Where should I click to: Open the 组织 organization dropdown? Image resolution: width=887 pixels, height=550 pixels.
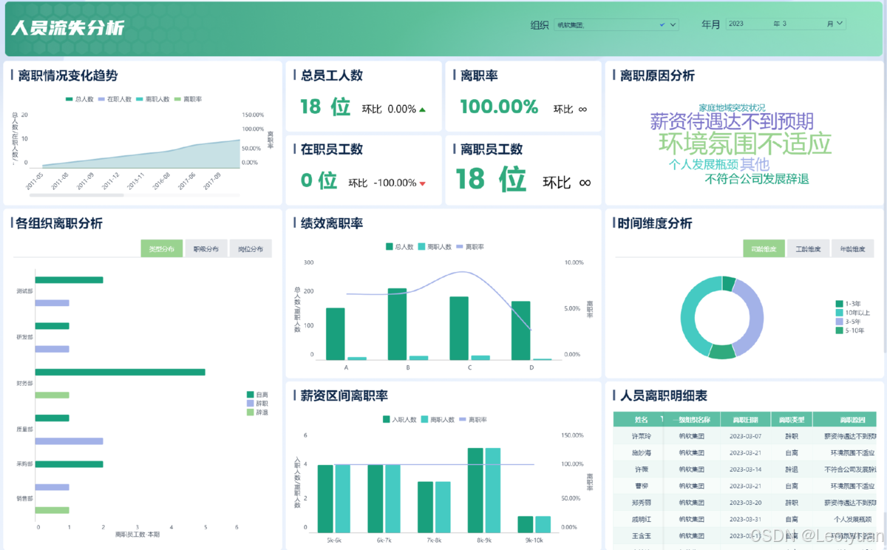[x=616, y=24]
